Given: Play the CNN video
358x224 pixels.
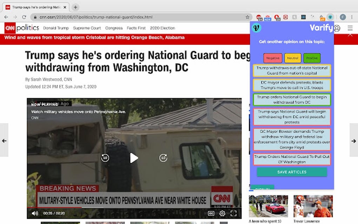Looking at the screenshot, I should 134,158.
